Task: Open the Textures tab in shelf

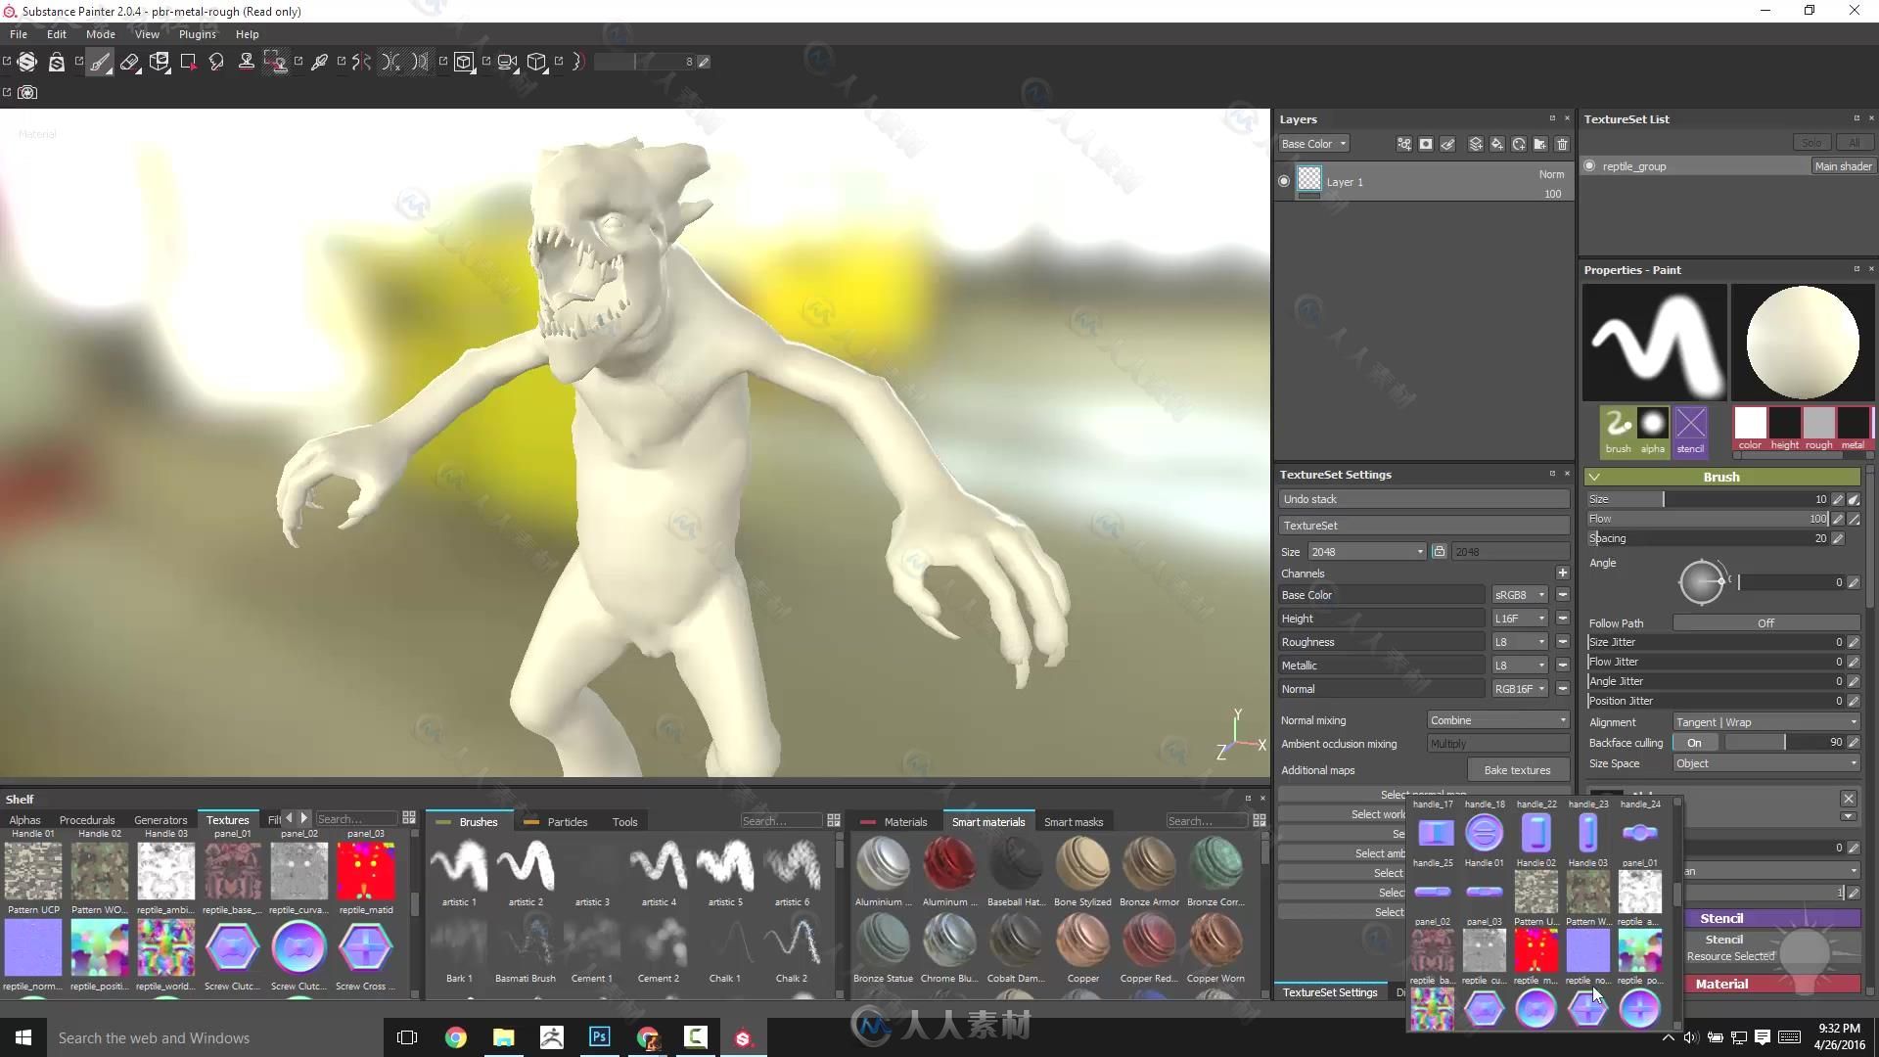Action: pyautogui.click(x=226, y=818)
